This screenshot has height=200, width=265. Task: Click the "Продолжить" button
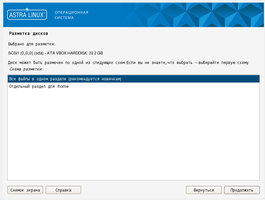[242, 190]
